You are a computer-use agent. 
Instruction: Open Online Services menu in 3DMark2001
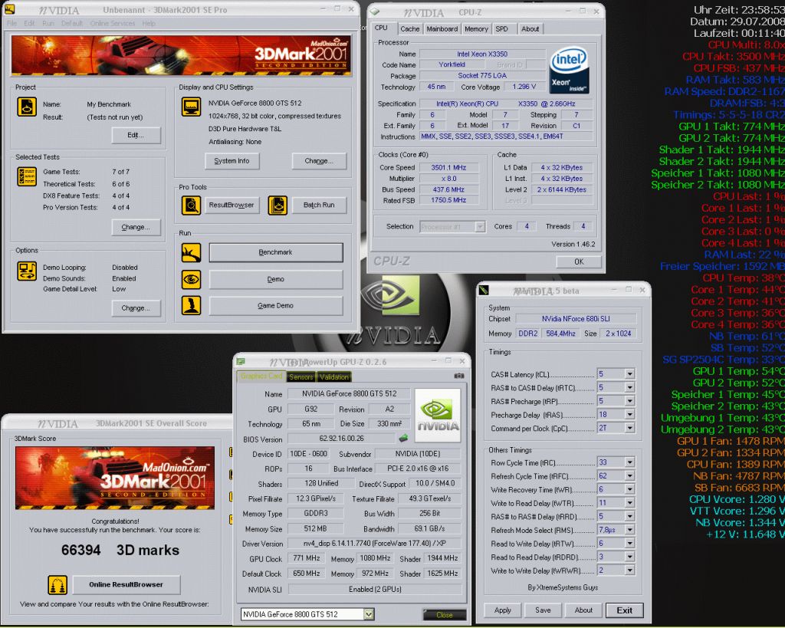coord(113,24)
